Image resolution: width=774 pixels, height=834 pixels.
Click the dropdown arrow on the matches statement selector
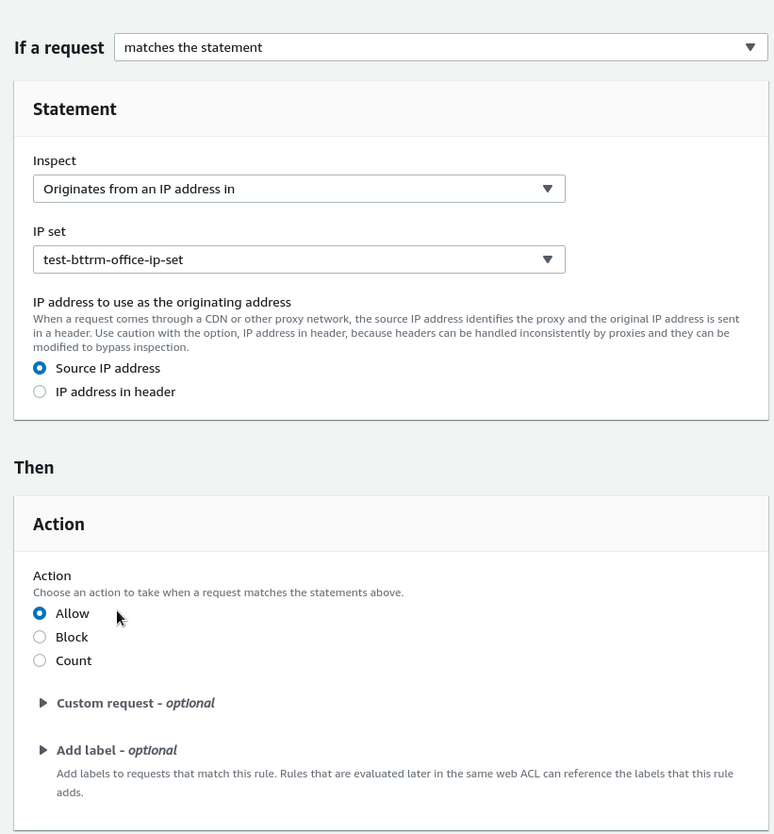coord(750,47)
